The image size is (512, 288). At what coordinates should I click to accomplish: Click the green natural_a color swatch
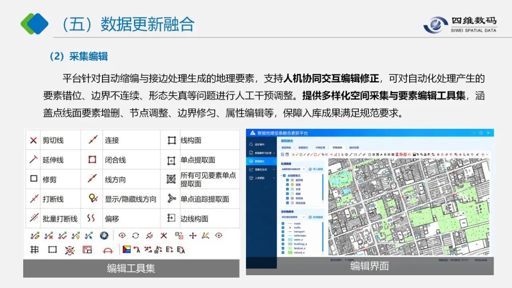pyautogui.click(x=290, y=252)
